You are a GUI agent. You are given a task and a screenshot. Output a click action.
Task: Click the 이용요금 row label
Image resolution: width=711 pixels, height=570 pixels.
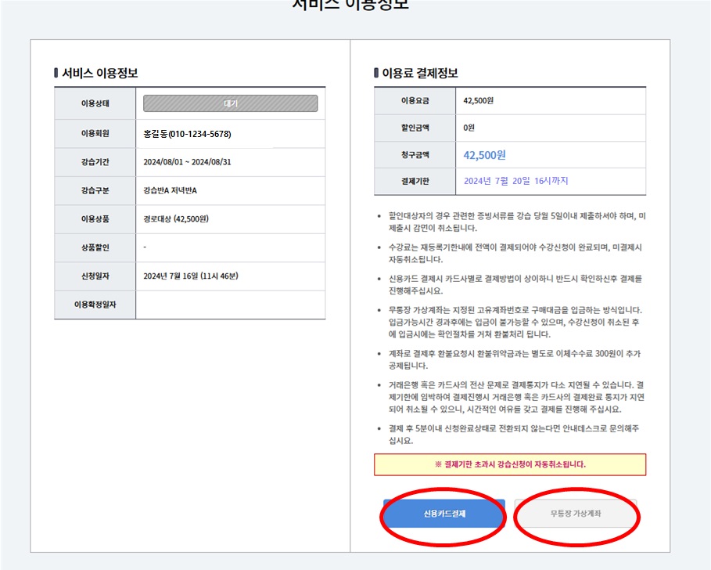415,100
